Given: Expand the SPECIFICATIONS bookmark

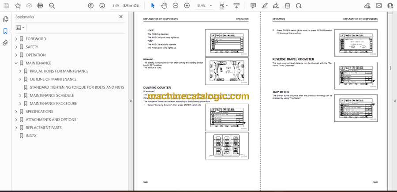Looking at the screenshot, I should (x=16, y=112).
